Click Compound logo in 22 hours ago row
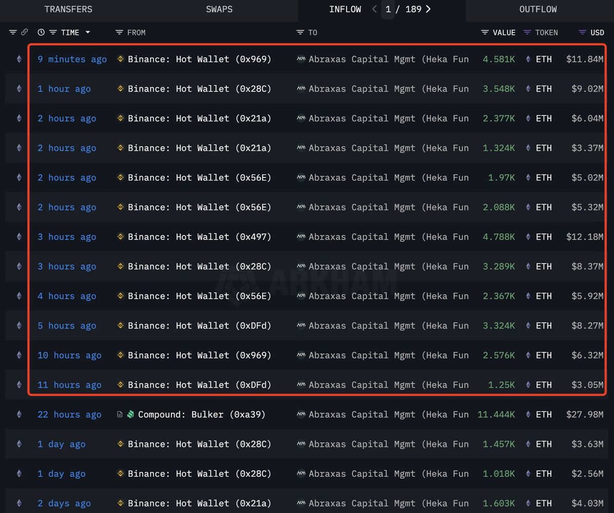The height and width of the screenshot is (513, 614). point(131,414)
